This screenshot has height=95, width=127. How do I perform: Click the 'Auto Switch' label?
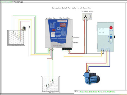pyautogui.click(x=76, y=42)
